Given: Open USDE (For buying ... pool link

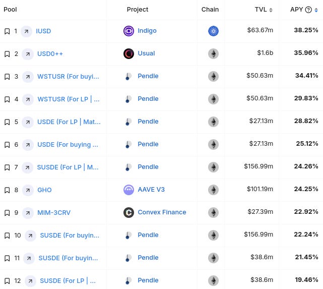Looking at the screenshot, I should pyautogui.click(x=68, y=145).
